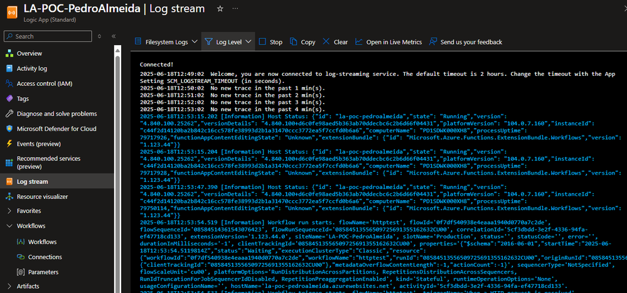The width and height of the screenshot is (627, 293).
Task: Click the Diagnose wrench icon
Action: click(x=9, y=114)
